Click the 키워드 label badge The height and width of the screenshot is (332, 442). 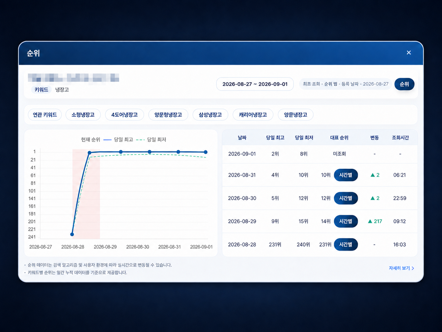[41, 90]
